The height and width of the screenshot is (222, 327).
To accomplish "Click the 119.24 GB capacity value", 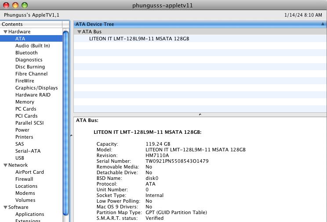I will click(158, 144).
